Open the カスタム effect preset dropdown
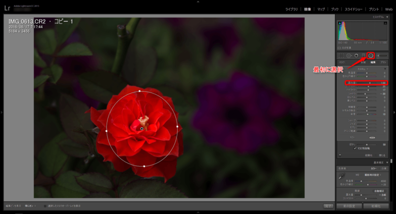This screenshot has height=214, width=396. 363,69
